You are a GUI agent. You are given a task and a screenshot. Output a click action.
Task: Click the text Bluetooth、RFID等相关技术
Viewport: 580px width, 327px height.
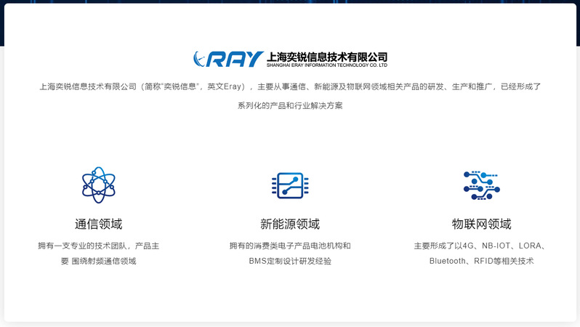tap(482, 261)
